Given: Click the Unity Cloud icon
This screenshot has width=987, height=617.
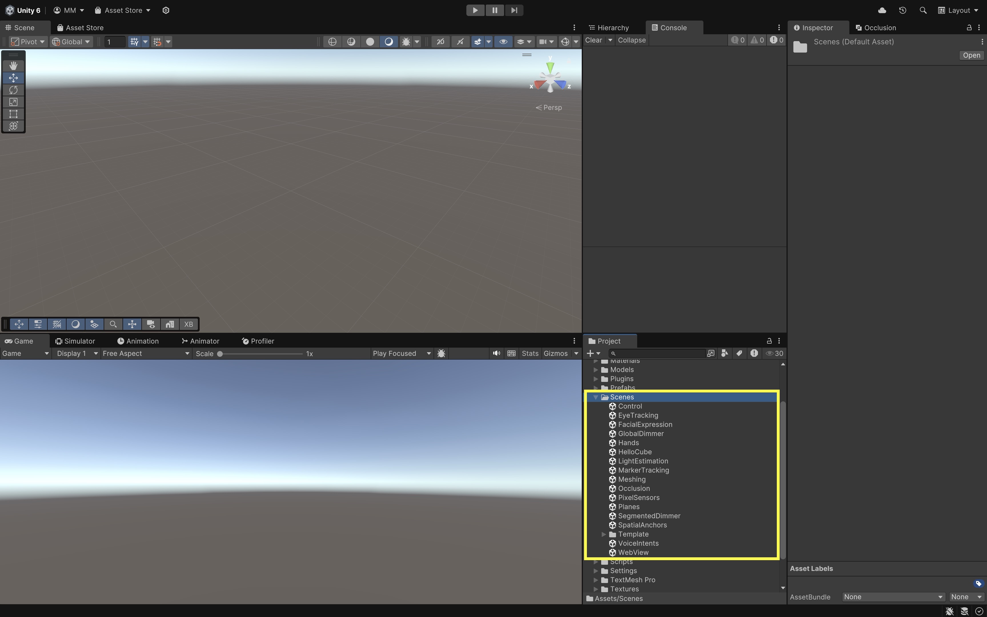Looking at the screenshot, I should 882,10.
